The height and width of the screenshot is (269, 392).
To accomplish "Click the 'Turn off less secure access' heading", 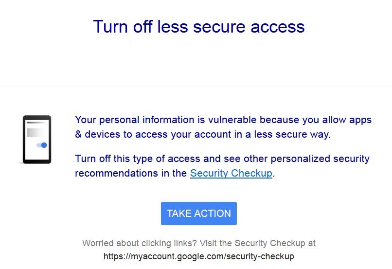I will pos(199,26).
